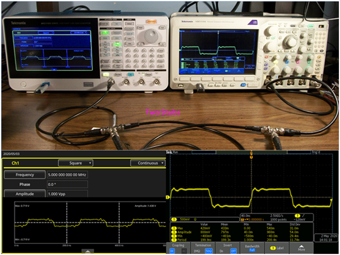The image size is (340, 255).
Task: Set Coupling to AC on the oscilloscope
Action: 184,251
